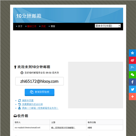Click the clock-rewind icon for extra 10 minutes
This screenshot has height=136, width=136.
(20, 104)
